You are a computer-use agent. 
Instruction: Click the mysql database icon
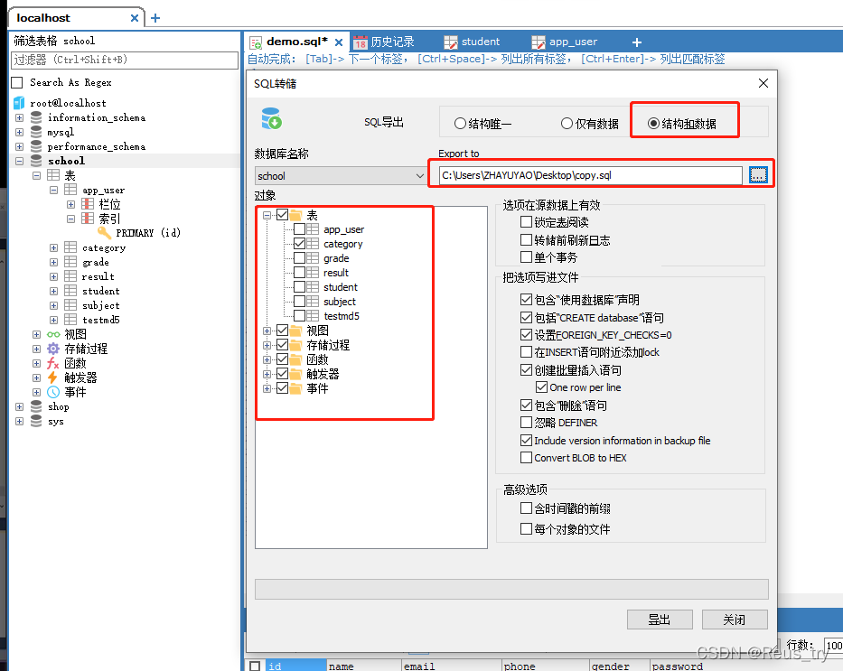pyautogui.click(x=36, y=132)
